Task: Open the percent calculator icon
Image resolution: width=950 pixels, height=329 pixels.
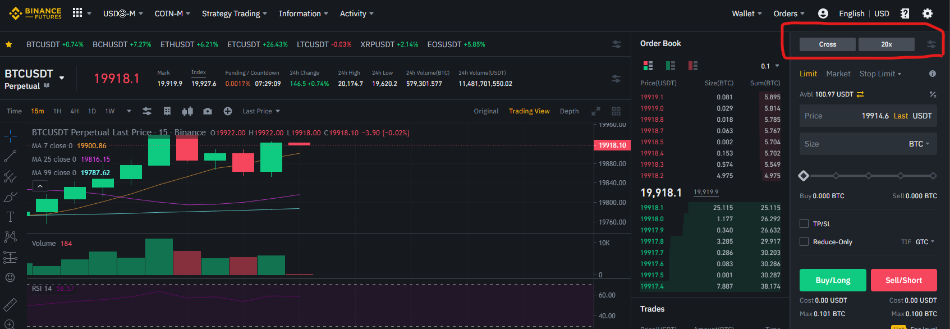Action: [933, 94]
